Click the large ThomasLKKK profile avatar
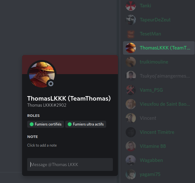Viewport: 195px width, 183px height. (42, 74)
